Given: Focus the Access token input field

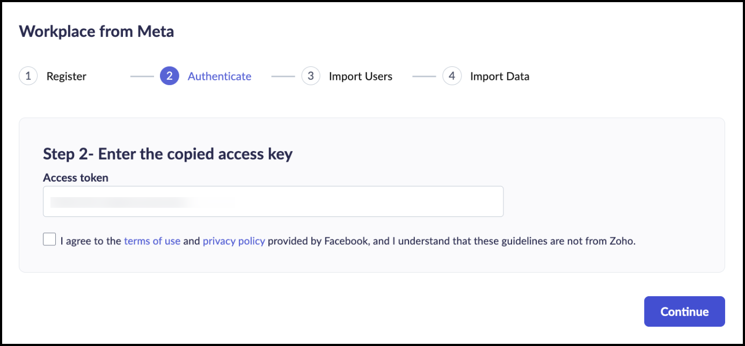Looking at the screenshot, I should tap(273, 201).
